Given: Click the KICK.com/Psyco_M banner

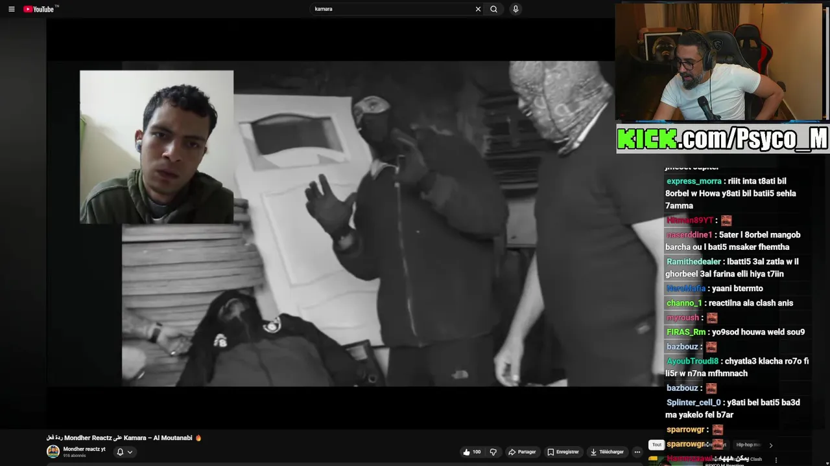Looking at the screenshot, I should pos(722,139).
